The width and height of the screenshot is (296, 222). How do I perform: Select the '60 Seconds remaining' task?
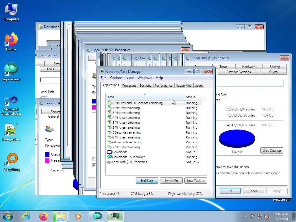(154, 142)
